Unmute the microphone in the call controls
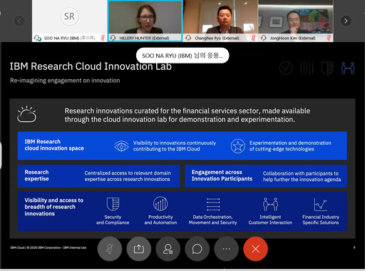The height and width of the screenshot is (271, 365). 110,249
